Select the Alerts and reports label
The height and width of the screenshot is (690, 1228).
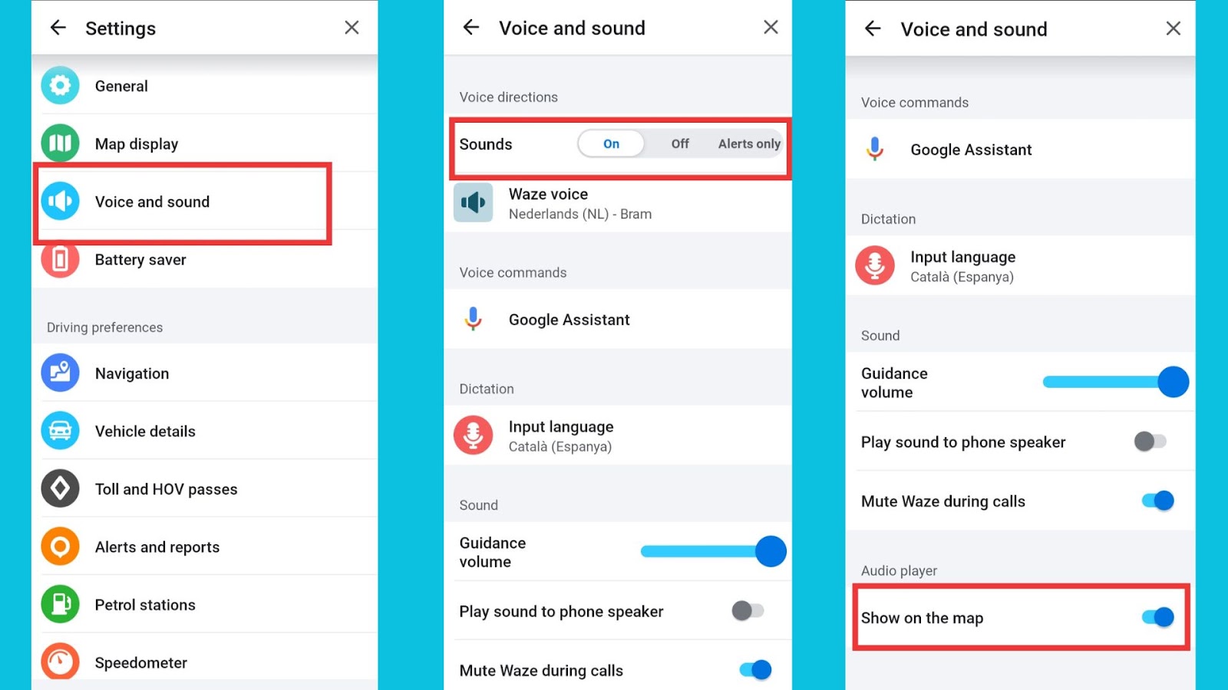(157, 547)
